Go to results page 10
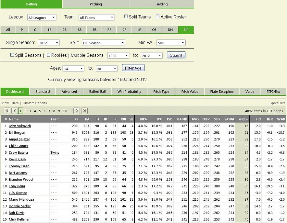Viewport: 287px width, 223px height. (x=65, y=111)
